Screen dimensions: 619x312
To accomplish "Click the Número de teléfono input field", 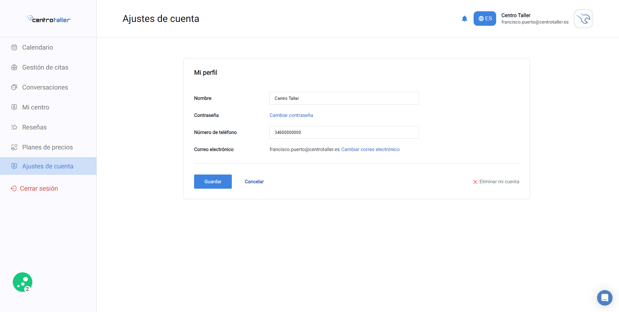I will pos(344,132).
